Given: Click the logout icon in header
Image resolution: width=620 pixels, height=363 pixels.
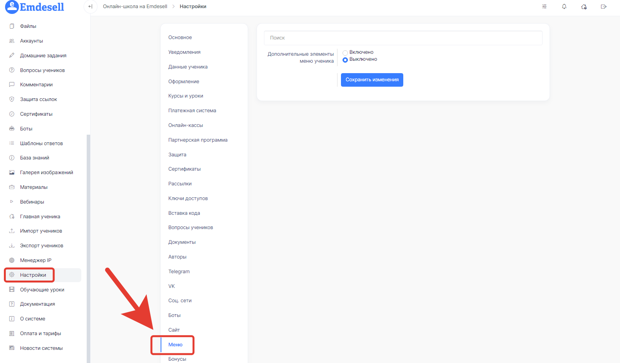Looking at the screenshot, I should 603,7.
